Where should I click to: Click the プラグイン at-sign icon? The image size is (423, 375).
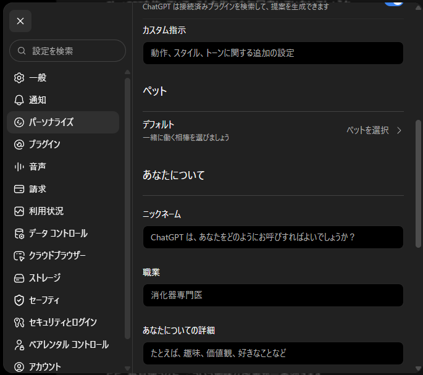(19, 145)
